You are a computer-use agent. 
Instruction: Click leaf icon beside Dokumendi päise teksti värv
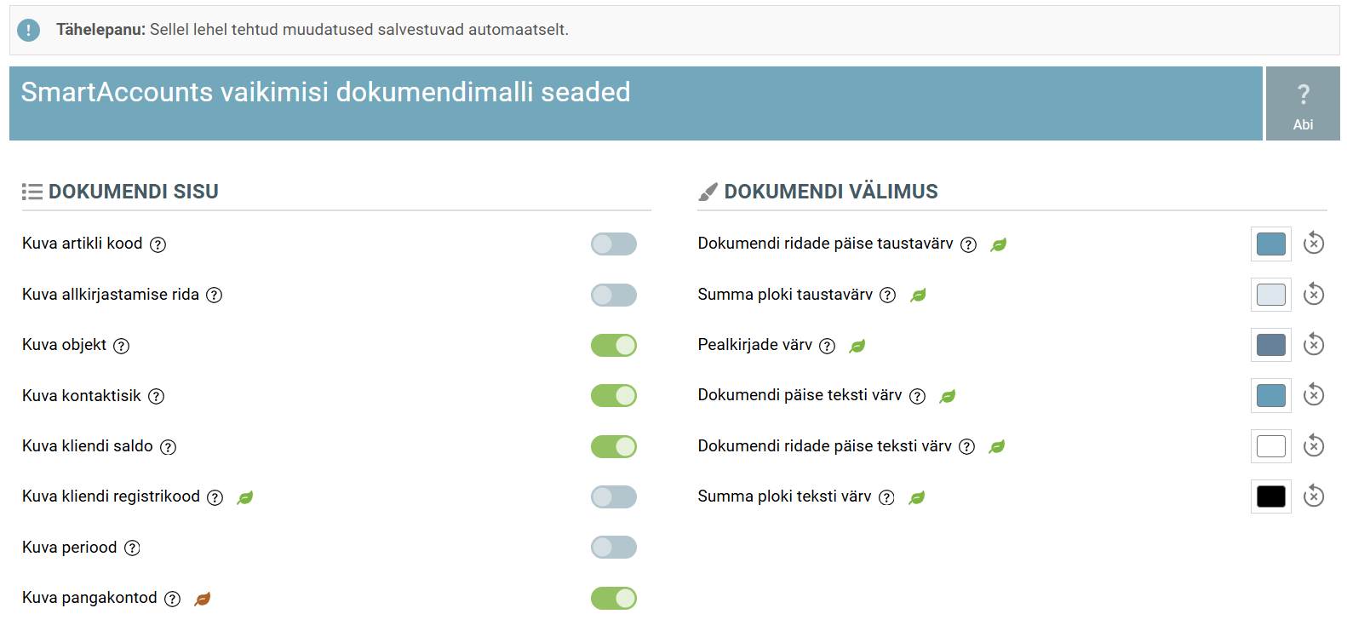948,396
